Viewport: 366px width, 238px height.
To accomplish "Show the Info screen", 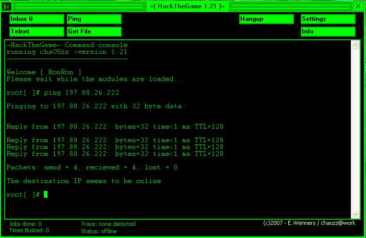I will coord(328,32).
